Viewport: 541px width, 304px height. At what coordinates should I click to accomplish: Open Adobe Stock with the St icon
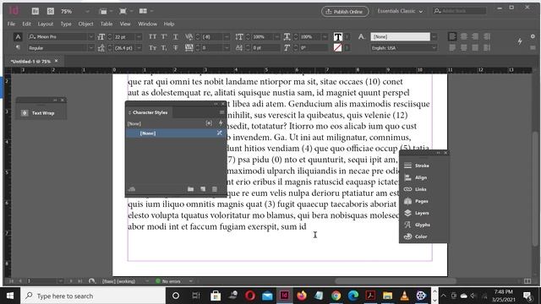[51, 11]
